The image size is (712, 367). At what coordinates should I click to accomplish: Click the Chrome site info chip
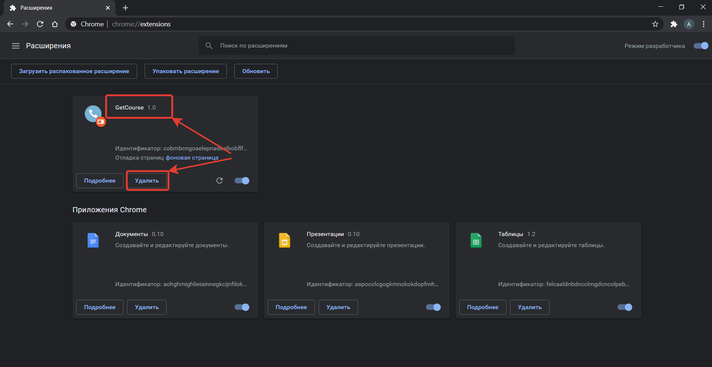tap(87, 24)
